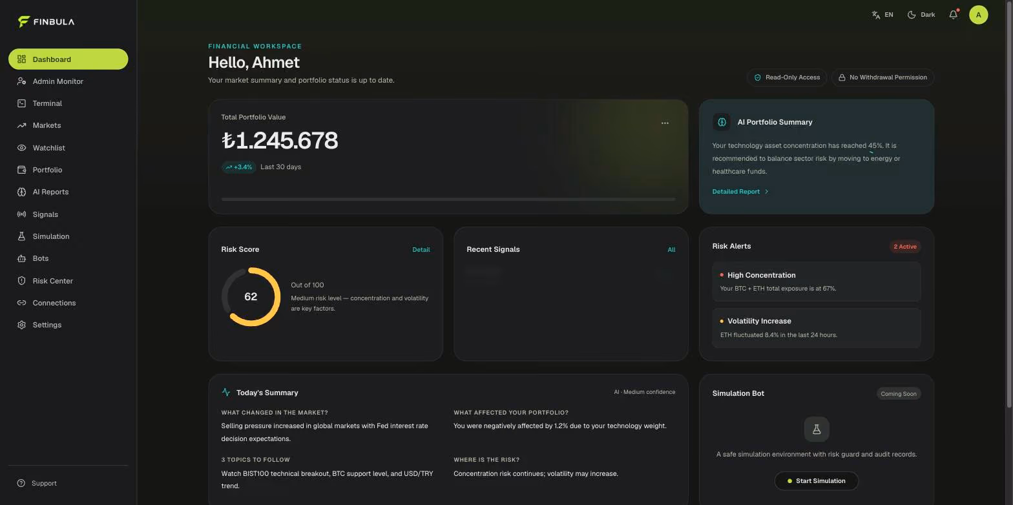Image resolution: width=1013 pixels, height=505 pixels.
Task: Click All in Recent Signals
Action: (671, 250)
